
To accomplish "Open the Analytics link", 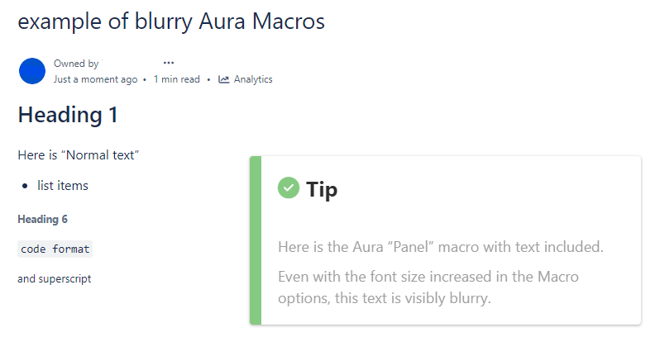I will [246, 79].
